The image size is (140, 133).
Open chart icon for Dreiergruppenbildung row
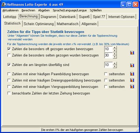pos(132,80)
